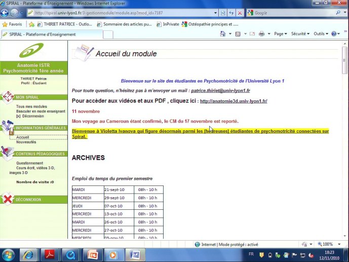Go back with the browser Back arrow

pyautogui.click(x=5, y=13)
